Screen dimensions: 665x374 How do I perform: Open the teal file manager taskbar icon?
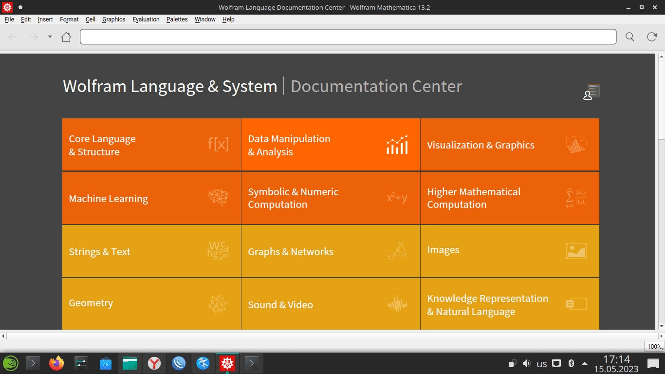130,363
